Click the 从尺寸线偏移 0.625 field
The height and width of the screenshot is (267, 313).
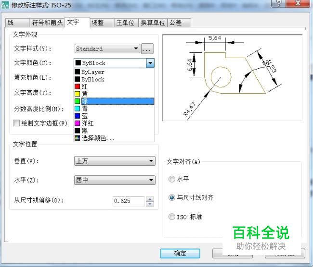tap(129, 201)
